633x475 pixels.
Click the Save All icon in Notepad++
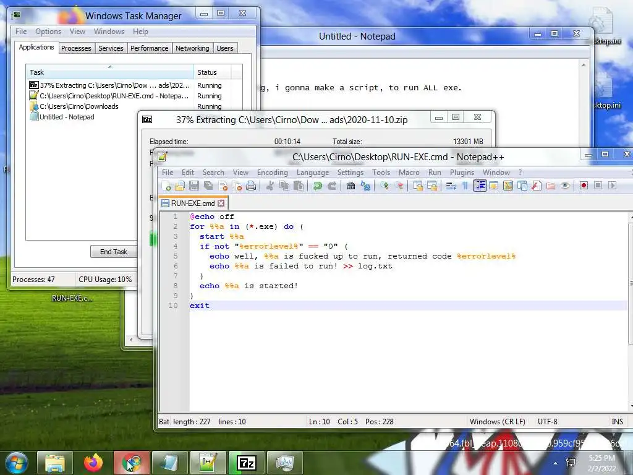(x=208, y=186)
